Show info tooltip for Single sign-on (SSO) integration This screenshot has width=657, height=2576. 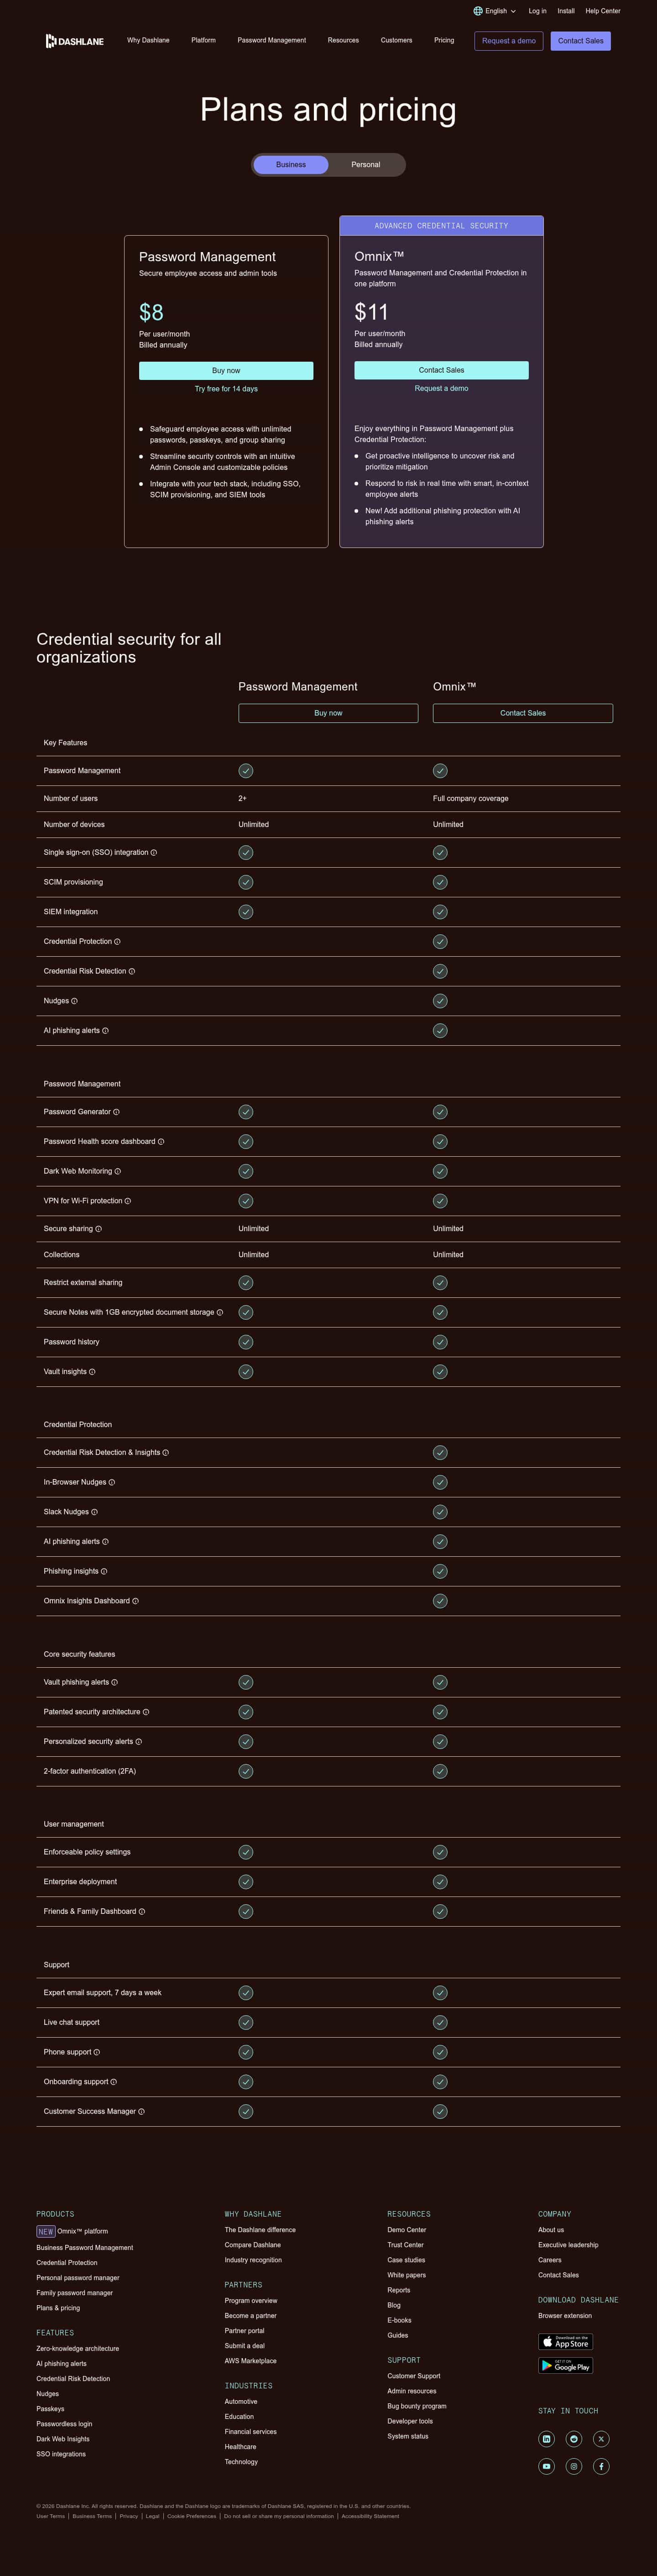tap(154, 853)
